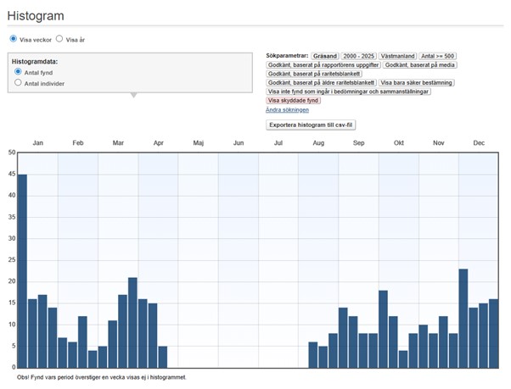Click Godkänt, baserat på rapportörens uppgifter tag
Screen dimensions: 511x389
323,64
